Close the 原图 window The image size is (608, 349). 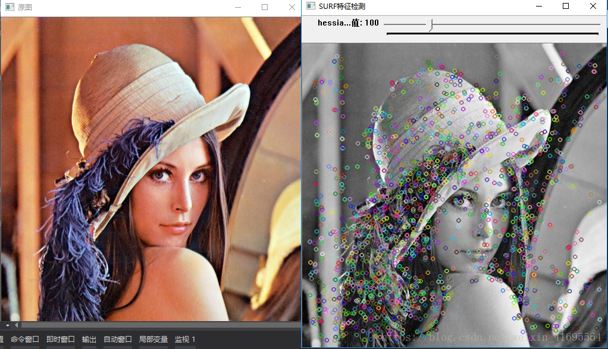tap(292, 7)
